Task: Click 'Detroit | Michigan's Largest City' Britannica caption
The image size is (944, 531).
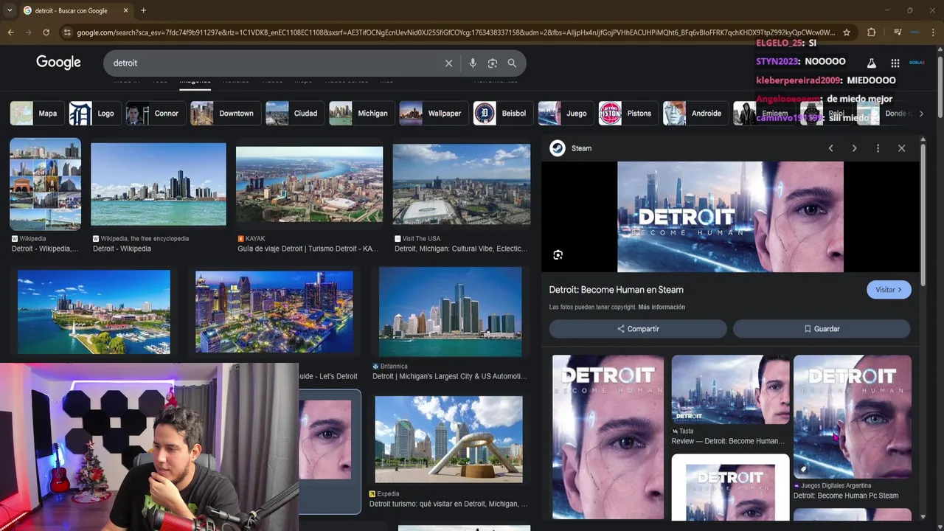Action: 449,376
